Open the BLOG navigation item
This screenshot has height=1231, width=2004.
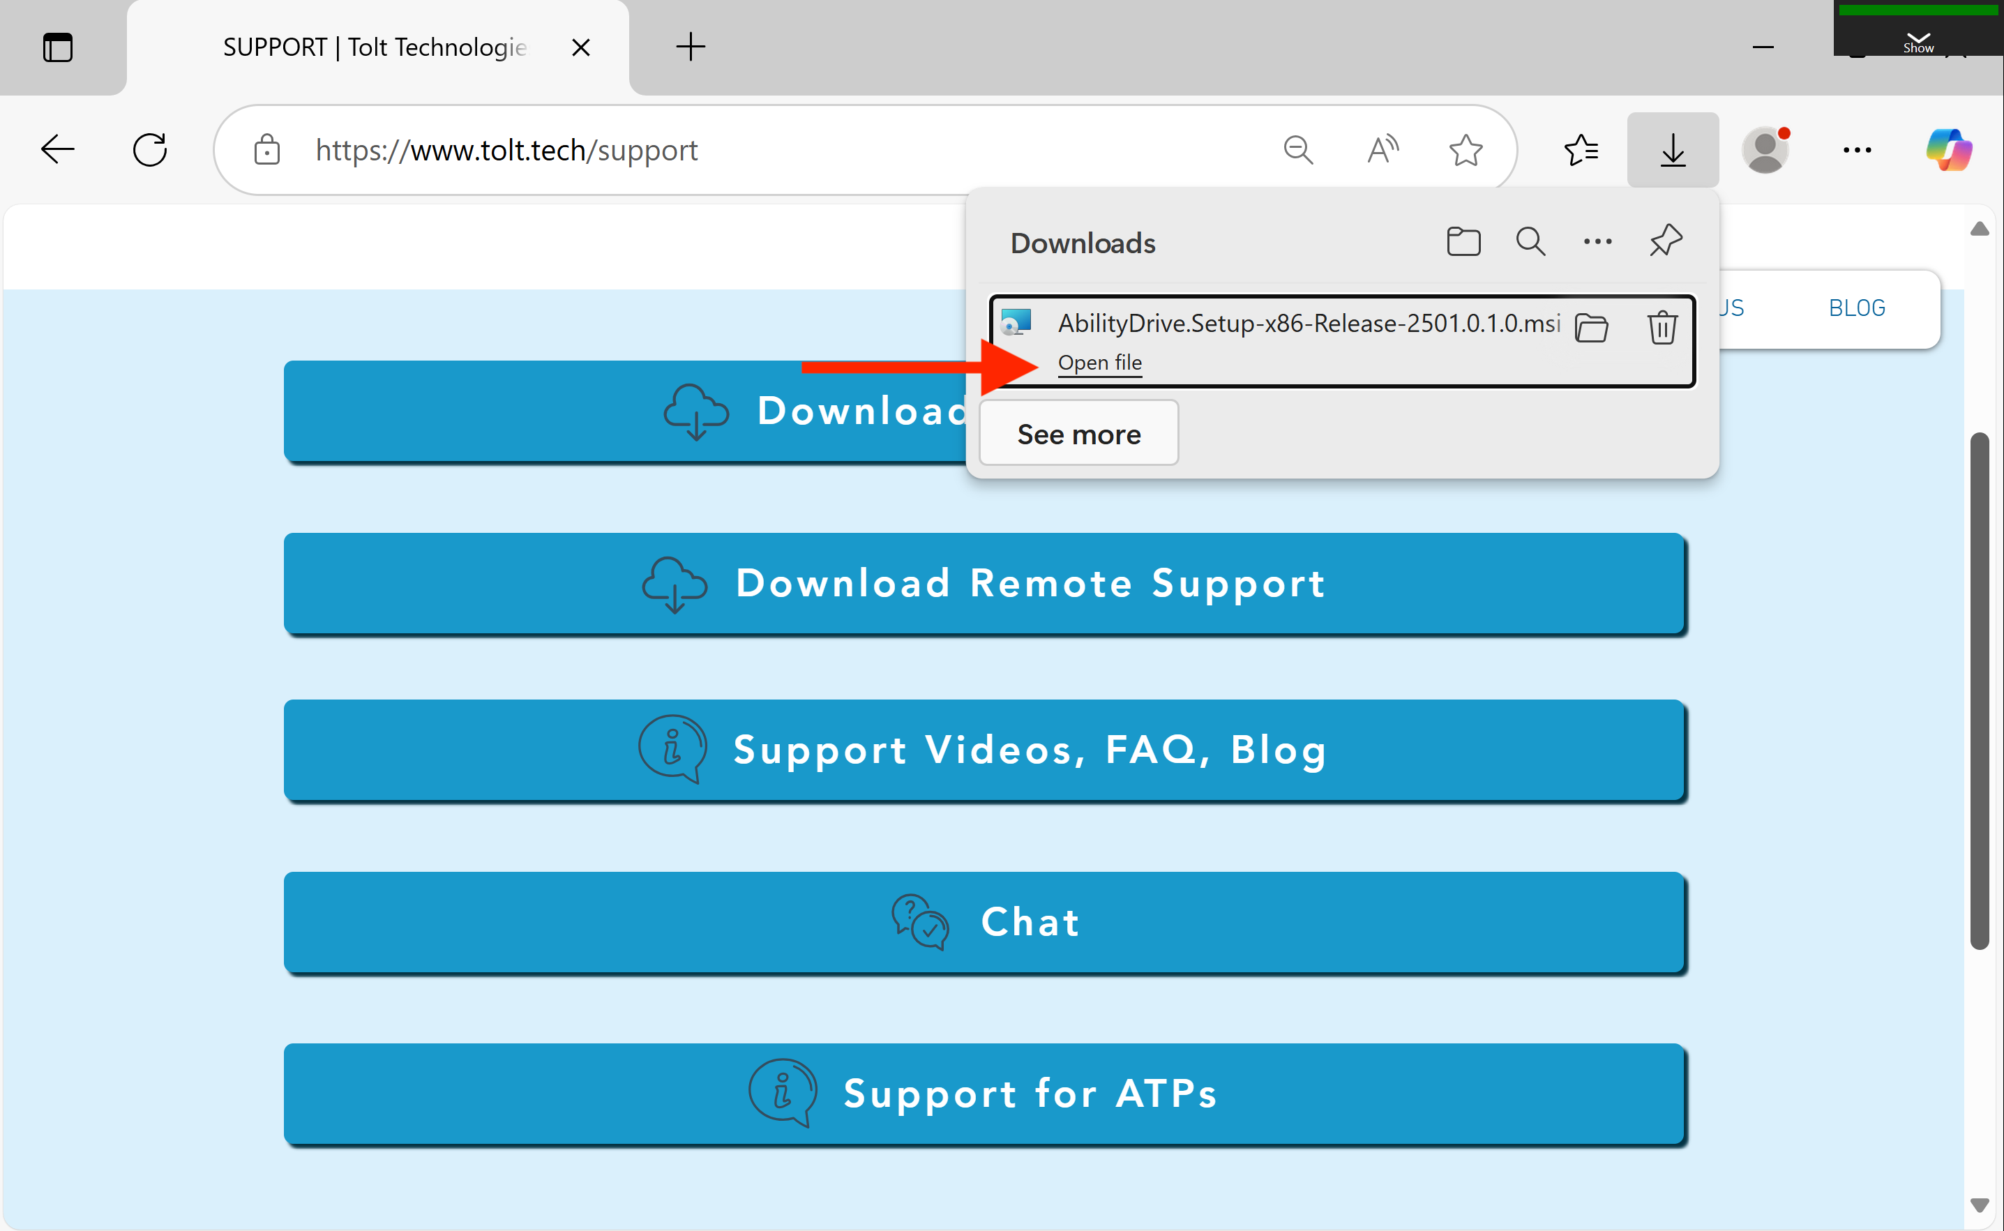[x=1856, y=308]
